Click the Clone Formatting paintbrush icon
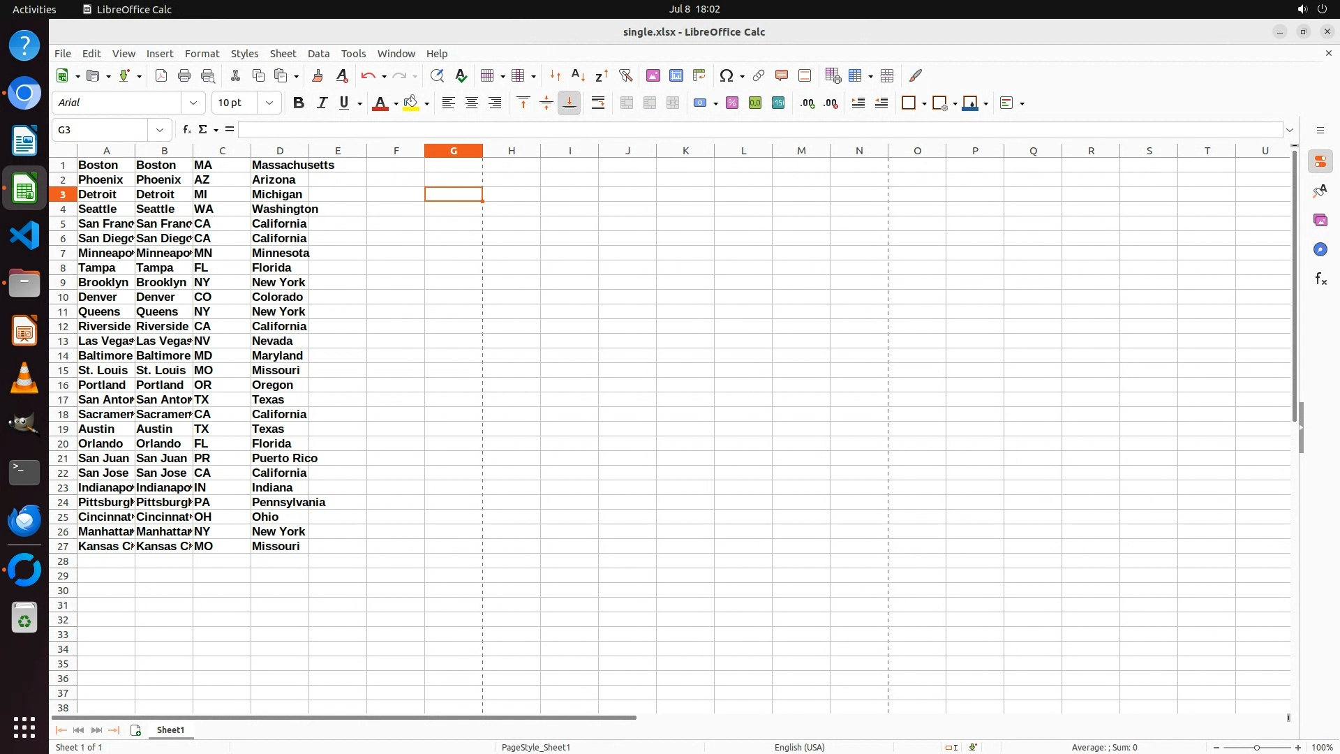This screenshot has height=754, width=1340. [x=318, y=75]
